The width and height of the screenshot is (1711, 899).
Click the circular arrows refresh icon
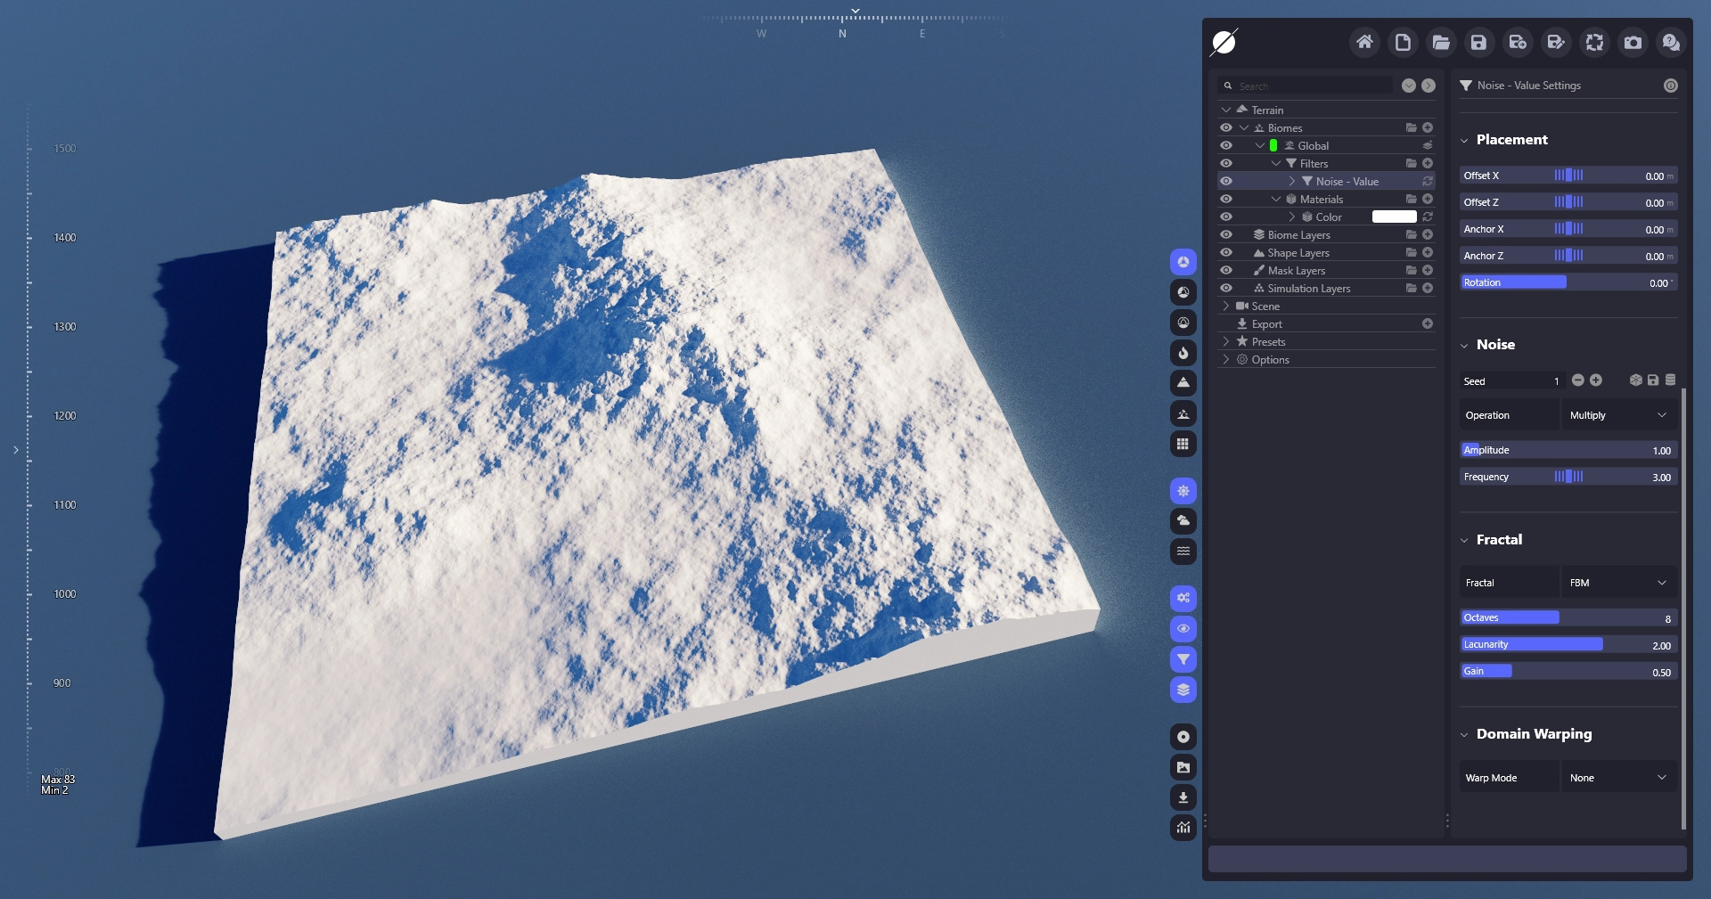(x=1594, y=42)
